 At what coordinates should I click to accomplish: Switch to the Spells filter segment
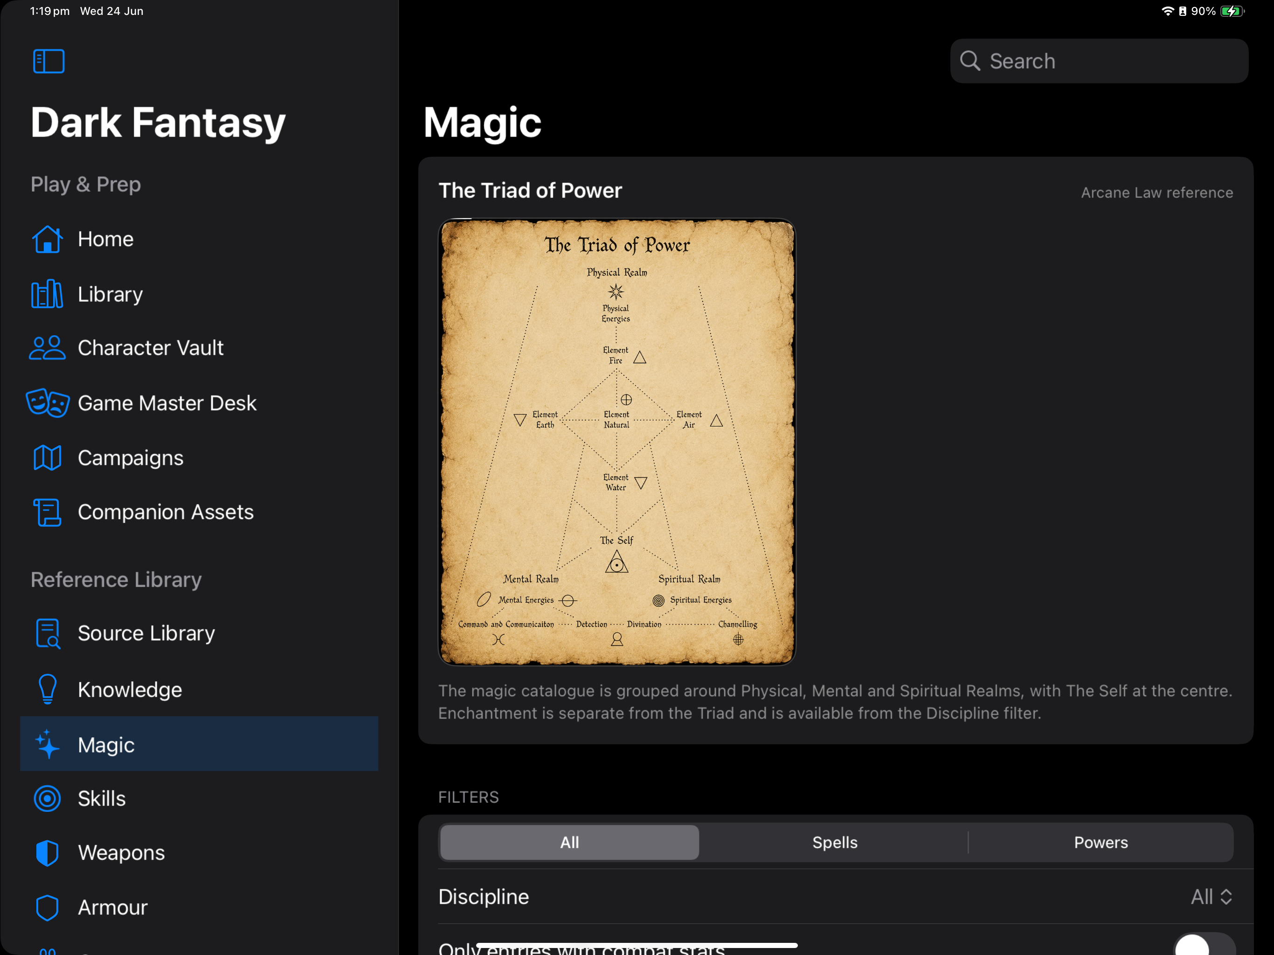(835, 842)
